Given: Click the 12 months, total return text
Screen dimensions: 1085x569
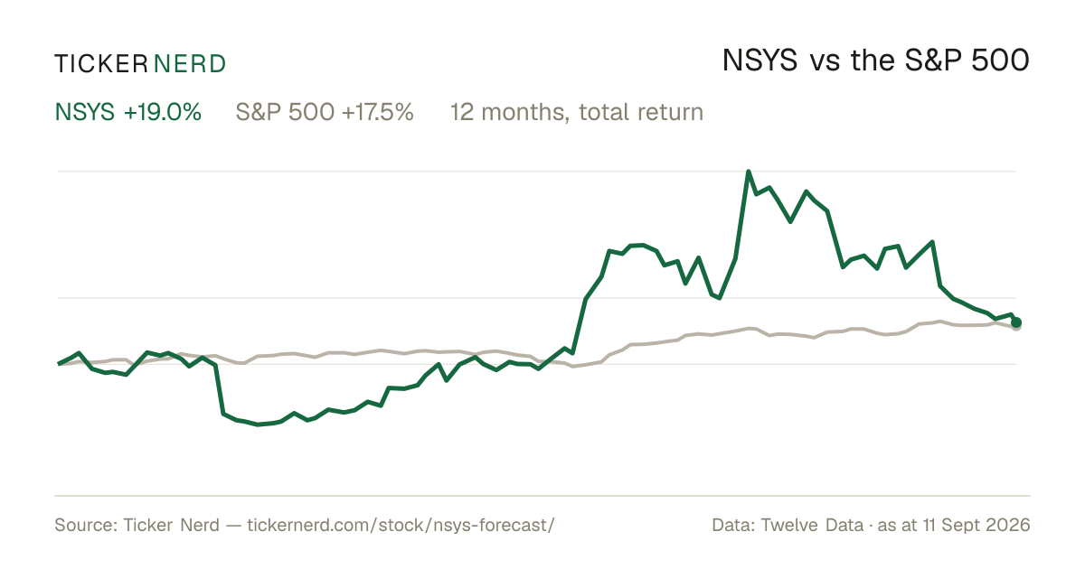Looking at the screenshot, I should 577,113.
